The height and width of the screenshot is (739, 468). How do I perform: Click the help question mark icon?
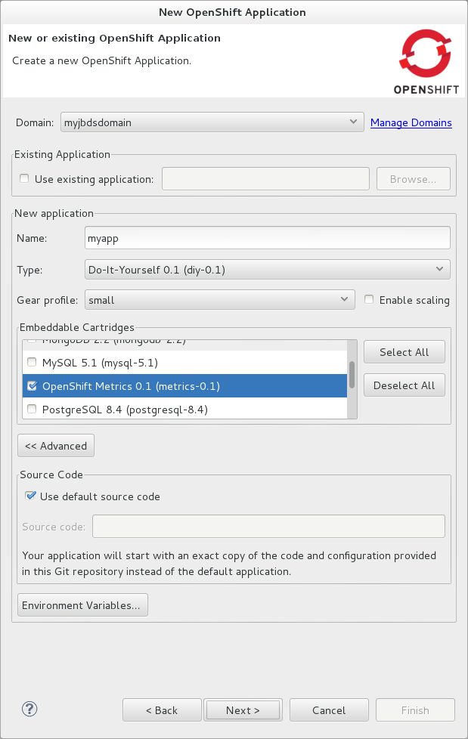point(30,709)
